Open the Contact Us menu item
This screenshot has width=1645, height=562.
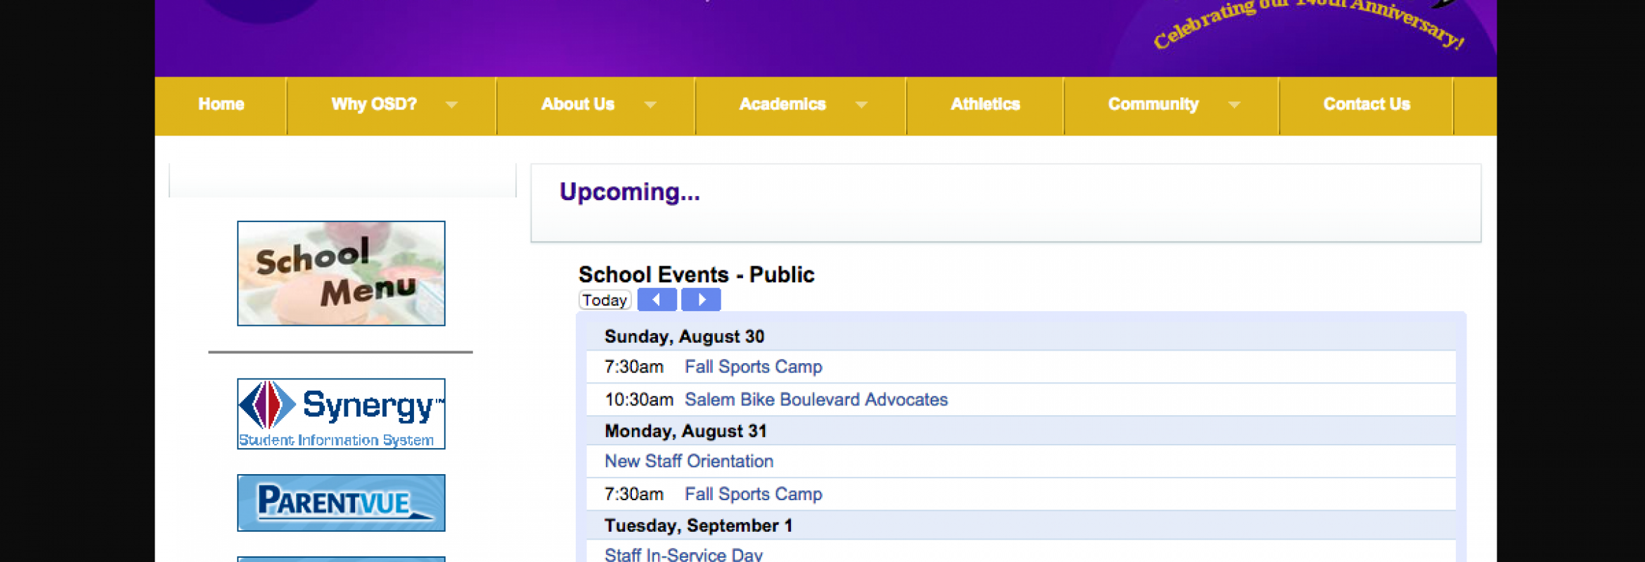1367,105
